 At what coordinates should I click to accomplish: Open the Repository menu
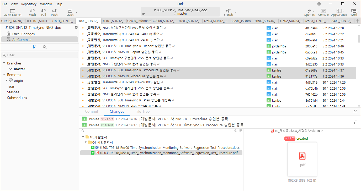pos(29,4)
